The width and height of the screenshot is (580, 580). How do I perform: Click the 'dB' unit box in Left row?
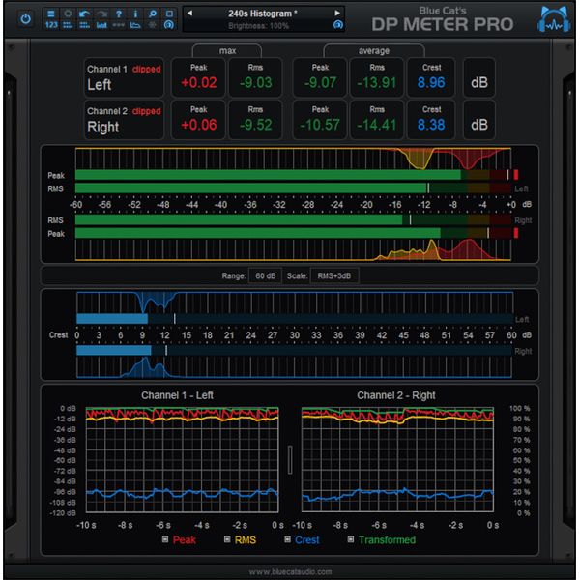(x=479, y=77)
